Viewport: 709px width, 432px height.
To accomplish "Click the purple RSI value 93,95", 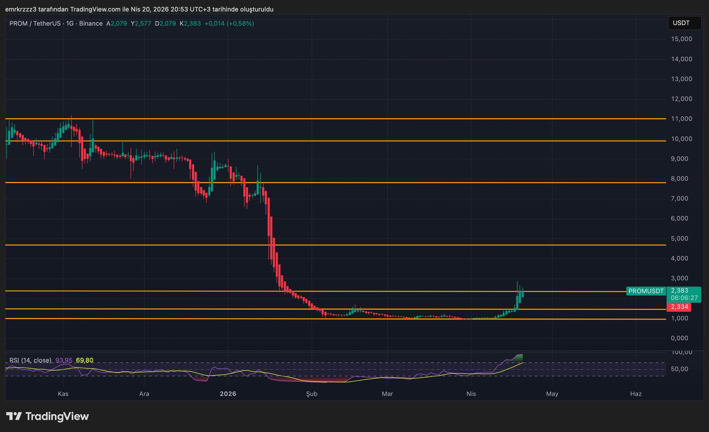I will [64, 360].
